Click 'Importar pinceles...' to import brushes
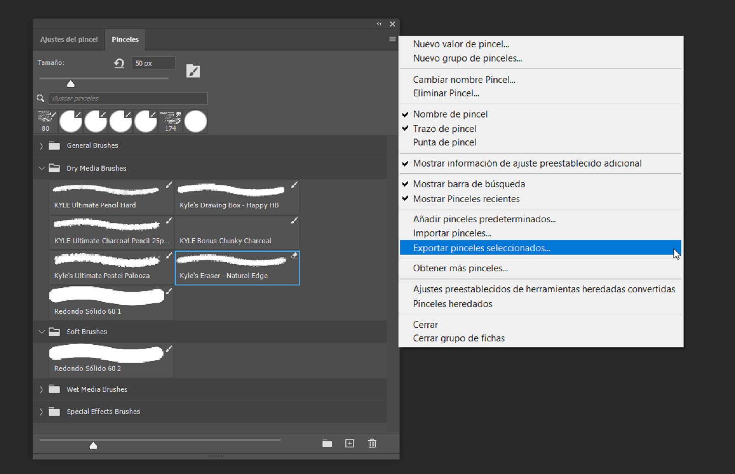The image size is (735, 474). point(452,233)
